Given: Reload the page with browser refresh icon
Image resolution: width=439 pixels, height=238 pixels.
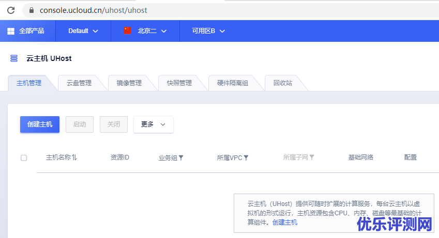Looking at the screenshot, I should pos(11,10).
